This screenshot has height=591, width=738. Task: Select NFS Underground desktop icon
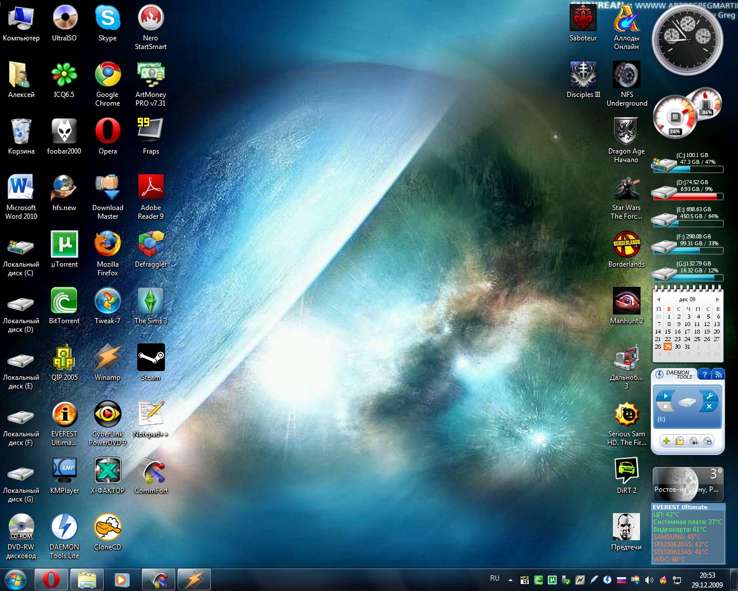pos(627,84)
